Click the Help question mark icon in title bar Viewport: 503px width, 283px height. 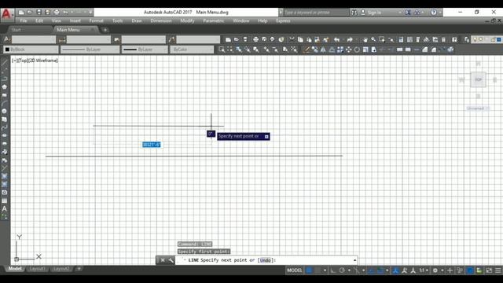(x=434, y=13)
